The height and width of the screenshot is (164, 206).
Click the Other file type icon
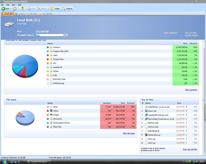[51, 107]
